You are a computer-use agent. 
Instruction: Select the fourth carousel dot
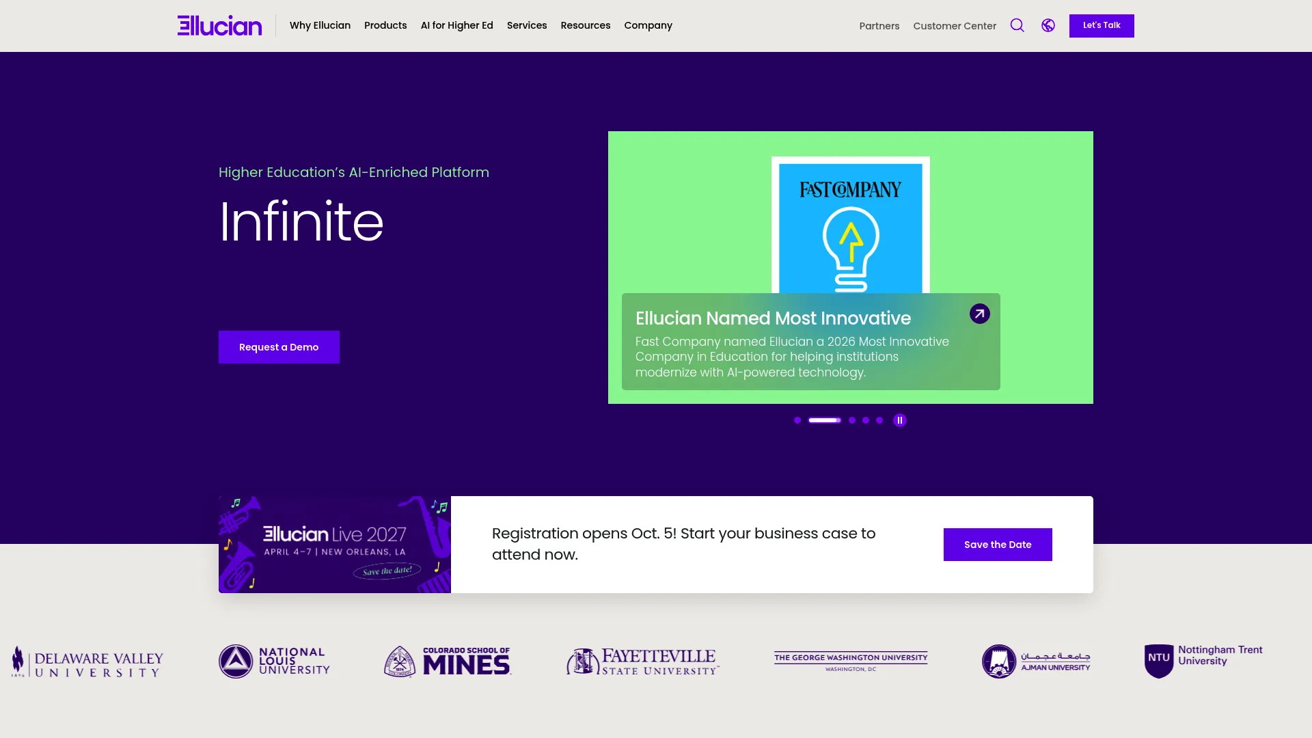click(866, 420)
